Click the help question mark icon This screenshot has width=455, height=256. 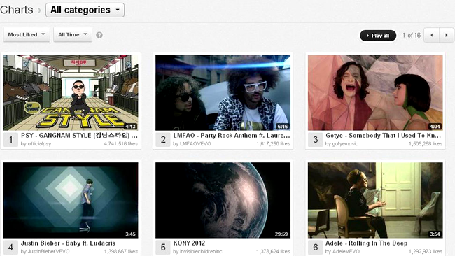pos(99,35)
